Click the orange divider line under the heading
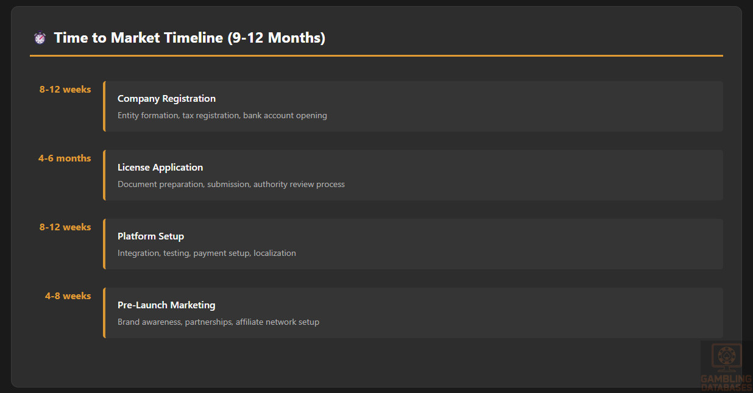The height and width of the screenshot is (393, 753). point(376,55)
